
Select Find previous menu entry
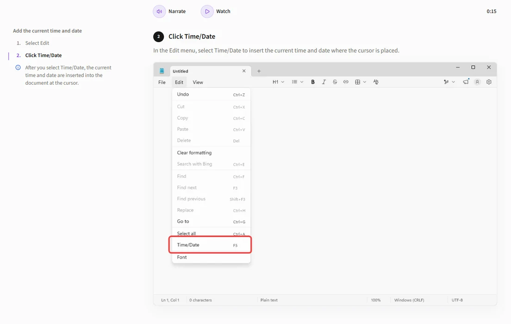[211, 199]
